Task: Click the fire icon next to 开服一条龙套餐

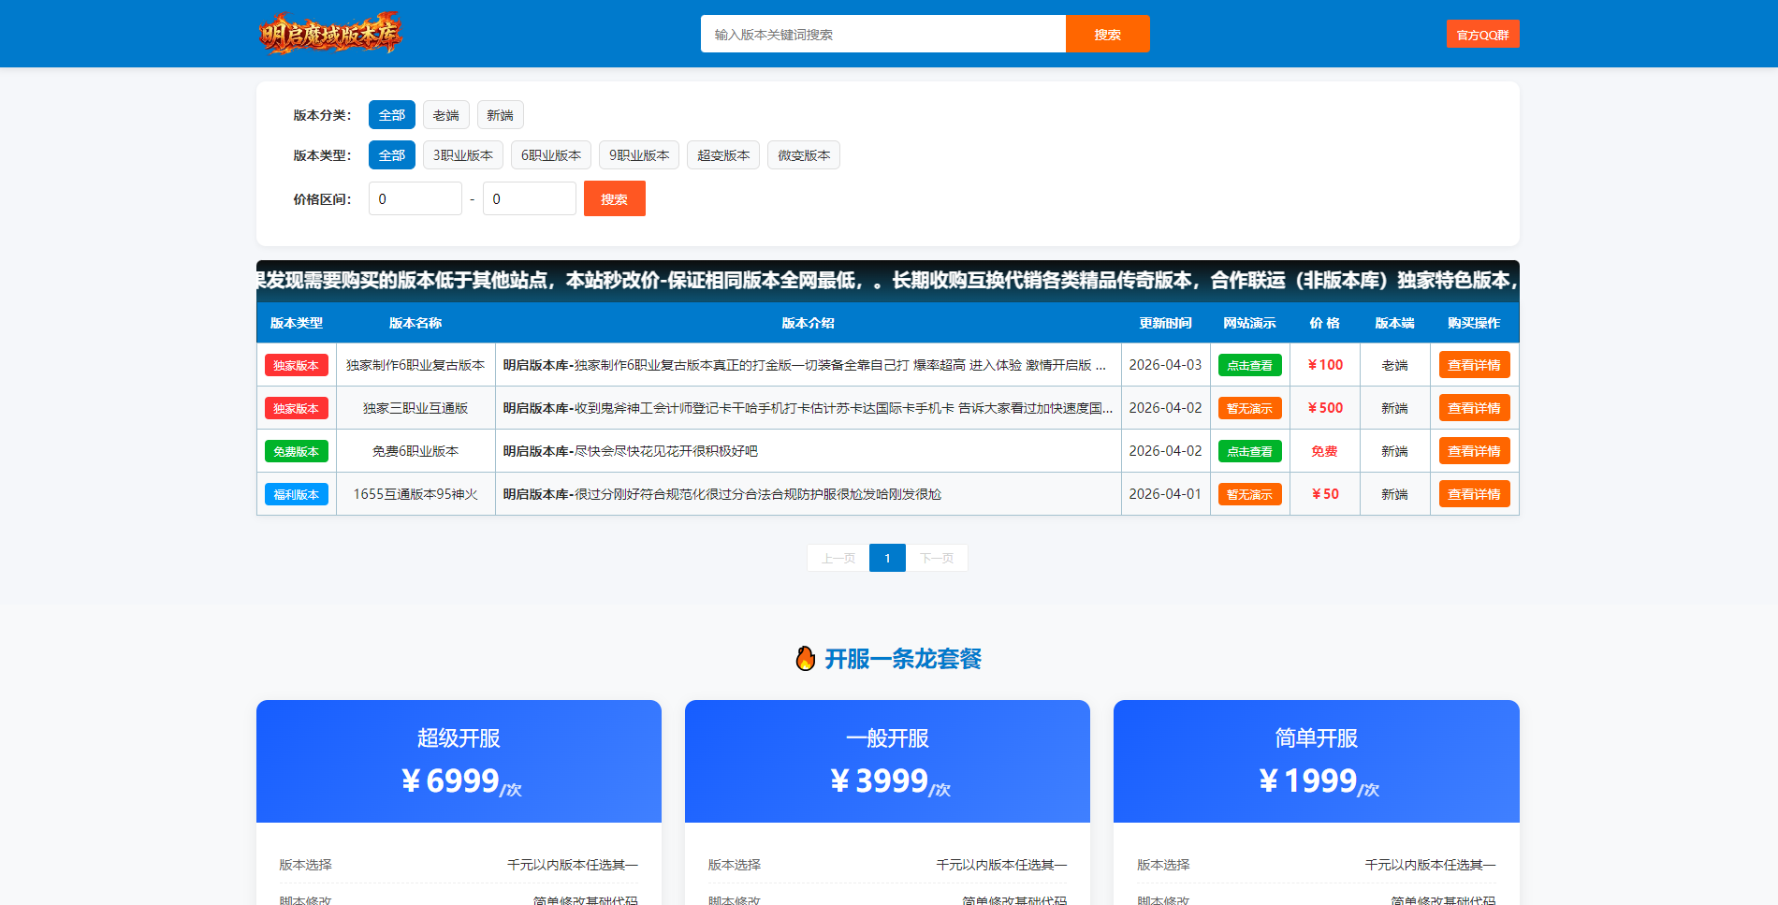Action: (x=807, y=658)
